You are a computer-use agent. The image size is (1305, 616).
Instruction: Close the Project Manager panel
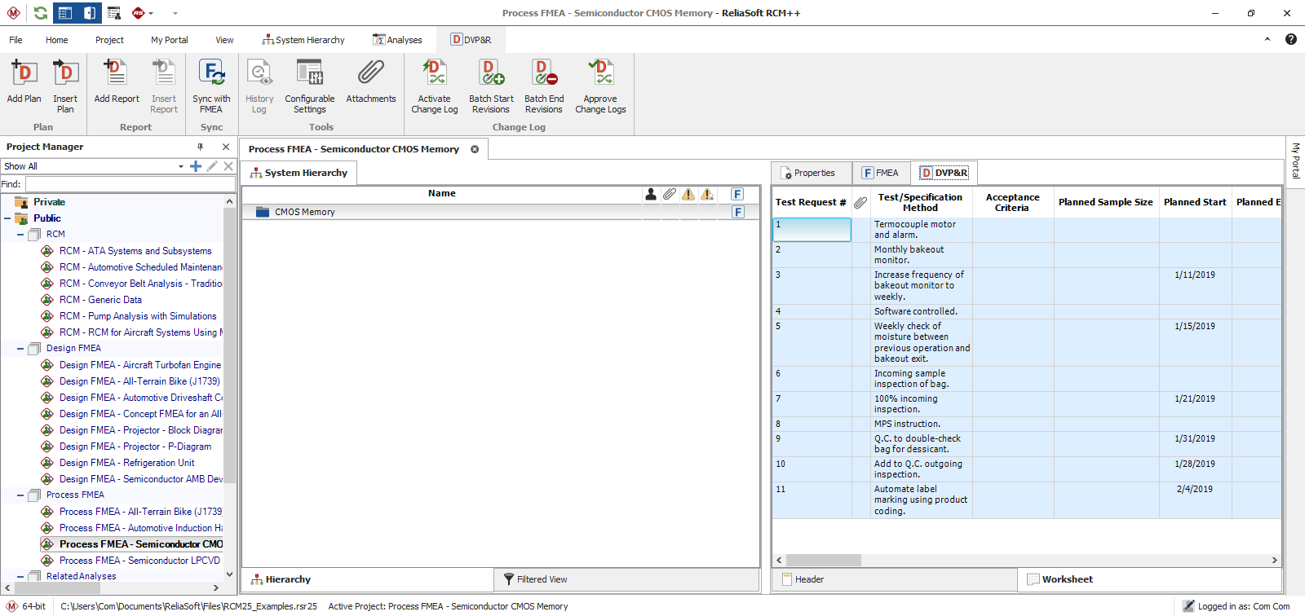226,147
